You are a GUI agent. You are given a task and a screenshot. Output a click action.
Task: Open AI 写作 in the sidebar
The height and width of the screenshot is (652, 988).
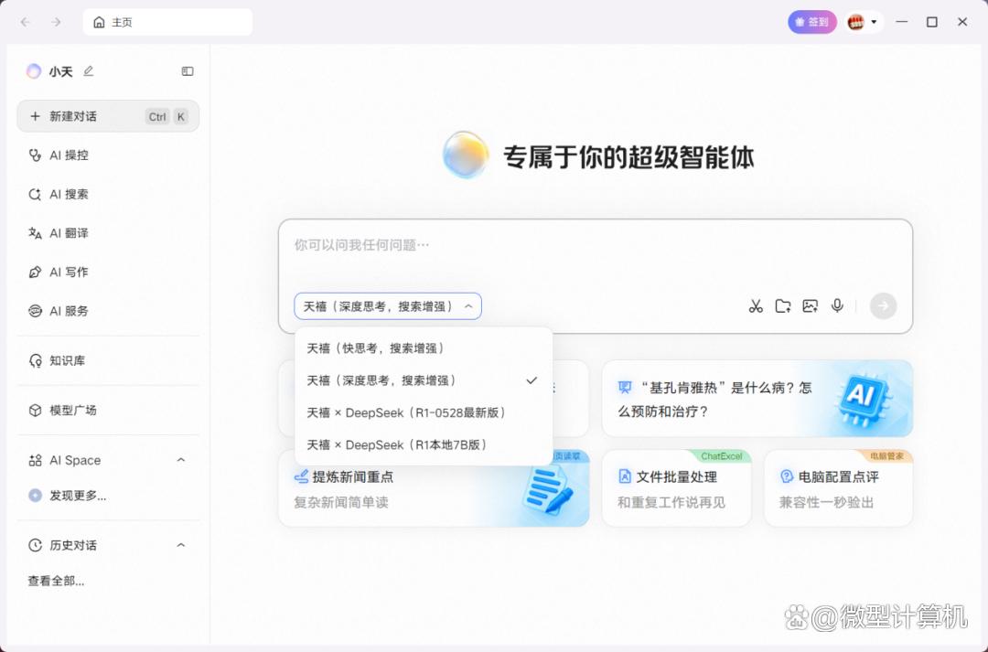108,273
